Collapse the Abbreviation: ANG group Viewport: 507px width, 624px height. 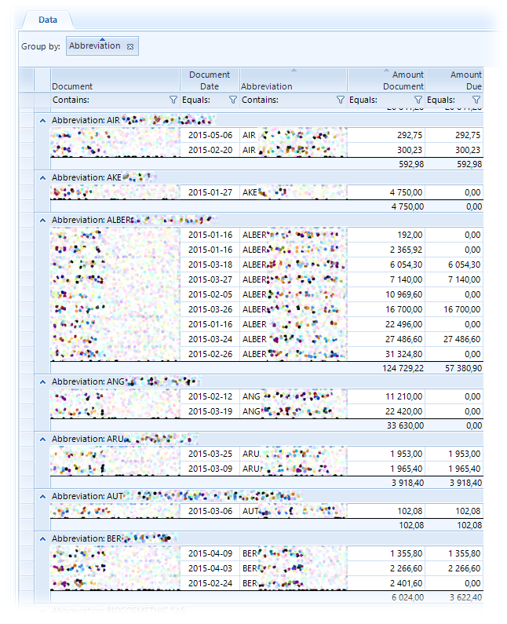click(42, 381)
